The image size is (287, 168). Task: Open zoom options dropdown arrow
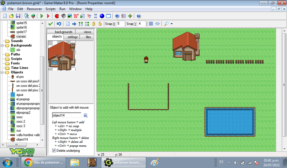(x=172, y=24)
